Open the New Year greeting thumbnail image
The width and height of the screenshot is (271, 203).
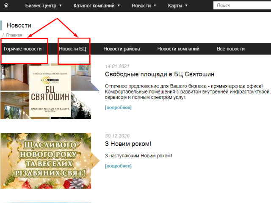click(46, 161)
